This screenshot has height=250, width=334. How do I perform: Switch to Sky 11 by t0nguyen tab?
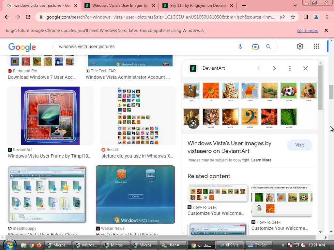(x=198, y=6)
